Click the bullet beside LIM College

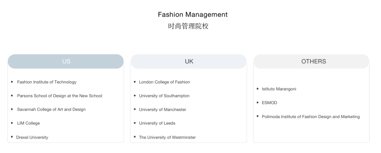tap(12, 123)
